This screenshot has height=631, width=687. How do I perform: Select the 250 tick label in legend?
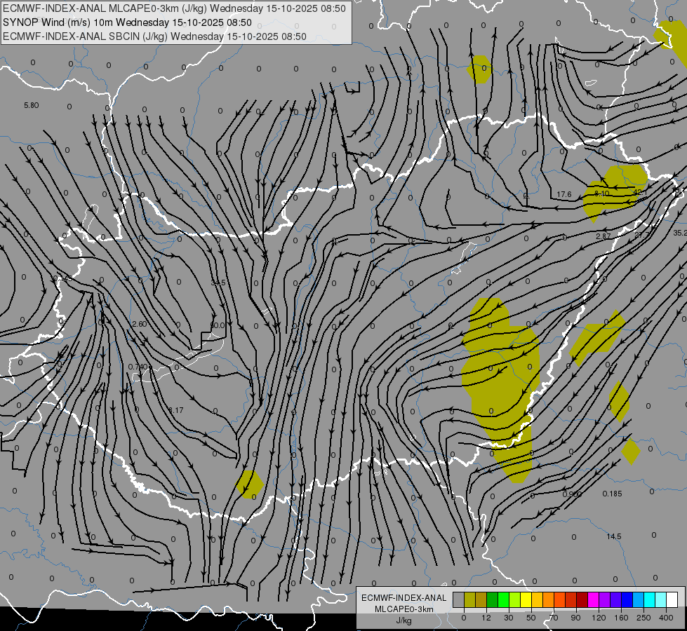point(643,618)
